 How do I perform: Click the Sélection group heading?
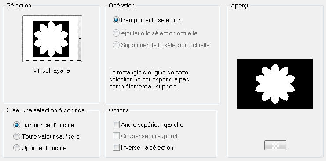coord(19,5)
